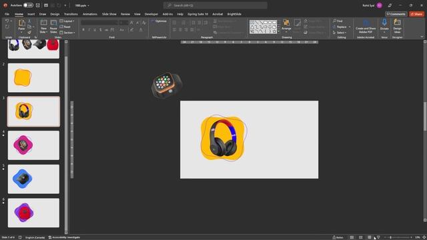Click the text highlight color icon

(x=132, y=29)
